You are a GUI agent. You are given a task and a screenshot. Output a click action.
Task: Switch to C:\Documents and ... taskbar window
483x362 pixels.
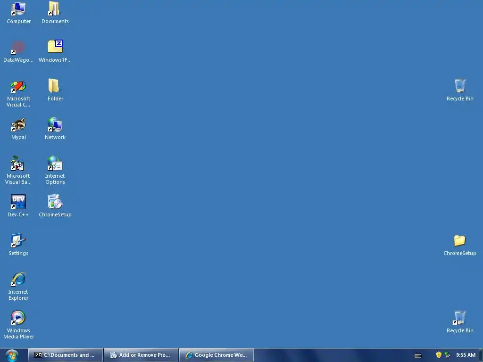[x=65, y=355]
